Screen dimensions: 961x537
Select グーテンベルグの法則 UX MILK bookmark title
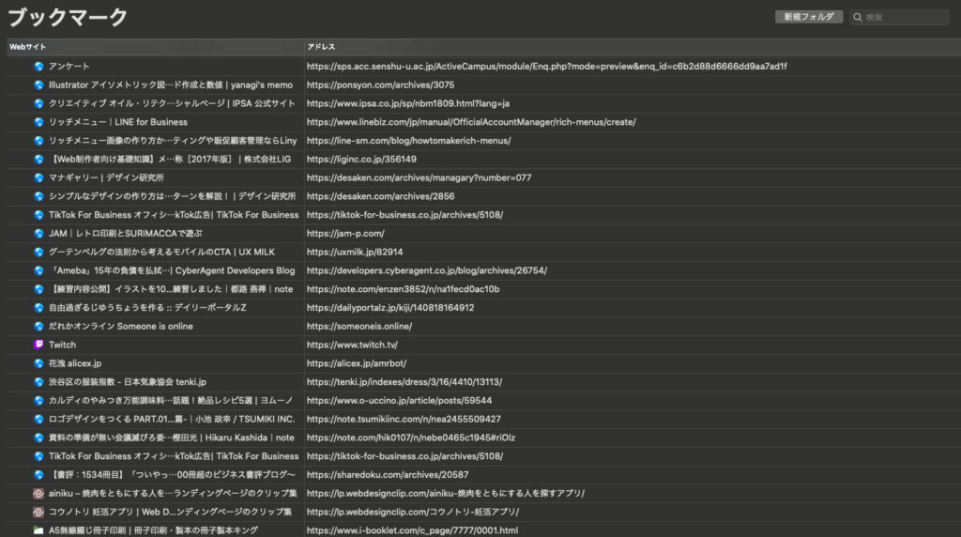pos(161,252)
